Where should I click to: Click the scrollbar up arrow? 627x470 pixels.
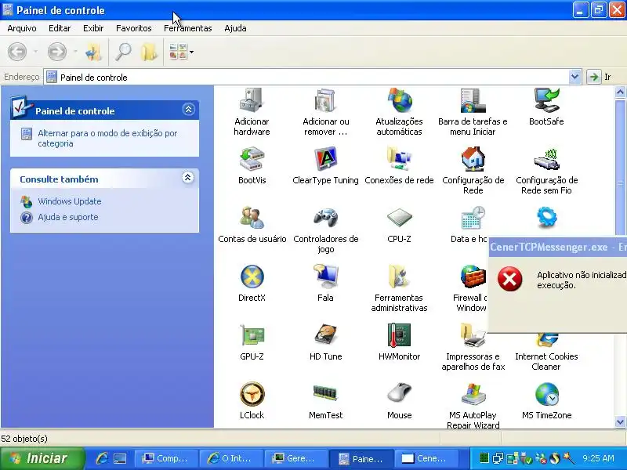point(620,92)
